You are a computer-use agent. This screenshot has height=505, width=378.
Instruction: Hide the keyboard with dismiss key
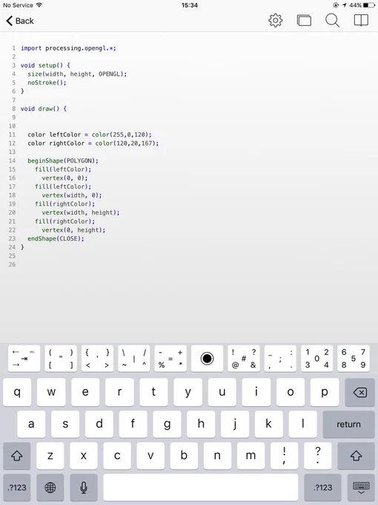(361, 488)
